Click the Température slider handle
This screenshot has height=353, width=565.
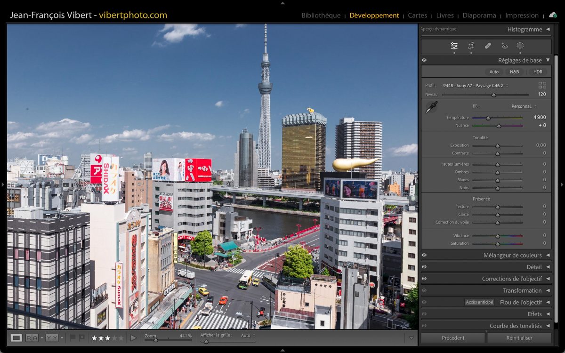pos(488,118)
